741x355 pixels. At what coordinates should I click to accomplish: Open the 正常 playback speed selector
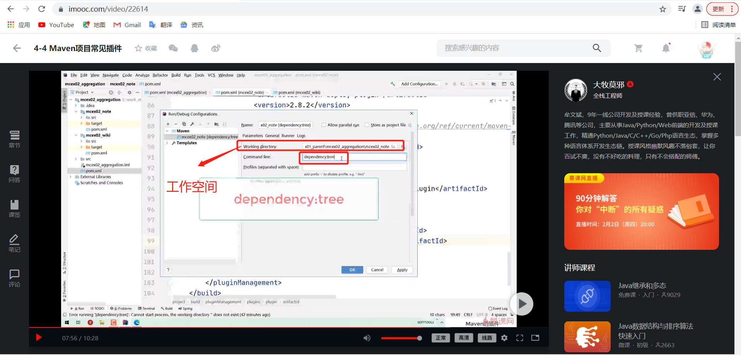tap(441, 338)
